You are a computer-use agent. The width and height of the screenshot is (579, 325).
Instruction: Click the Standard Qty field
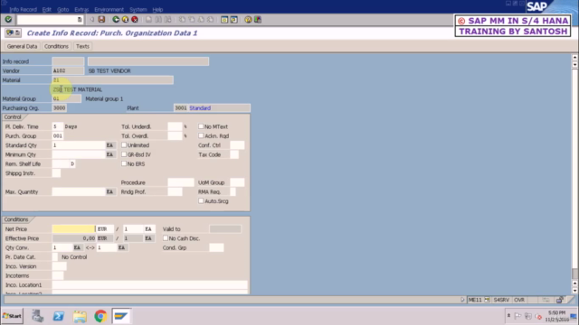(x=79, y=145)
